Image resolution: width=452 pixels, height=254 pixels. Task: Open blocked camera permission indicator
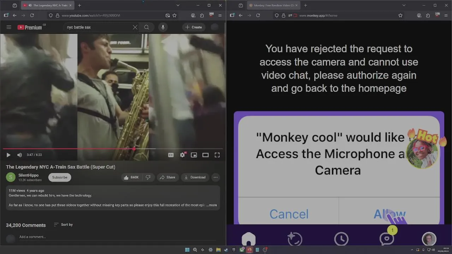tap(295, 16)
